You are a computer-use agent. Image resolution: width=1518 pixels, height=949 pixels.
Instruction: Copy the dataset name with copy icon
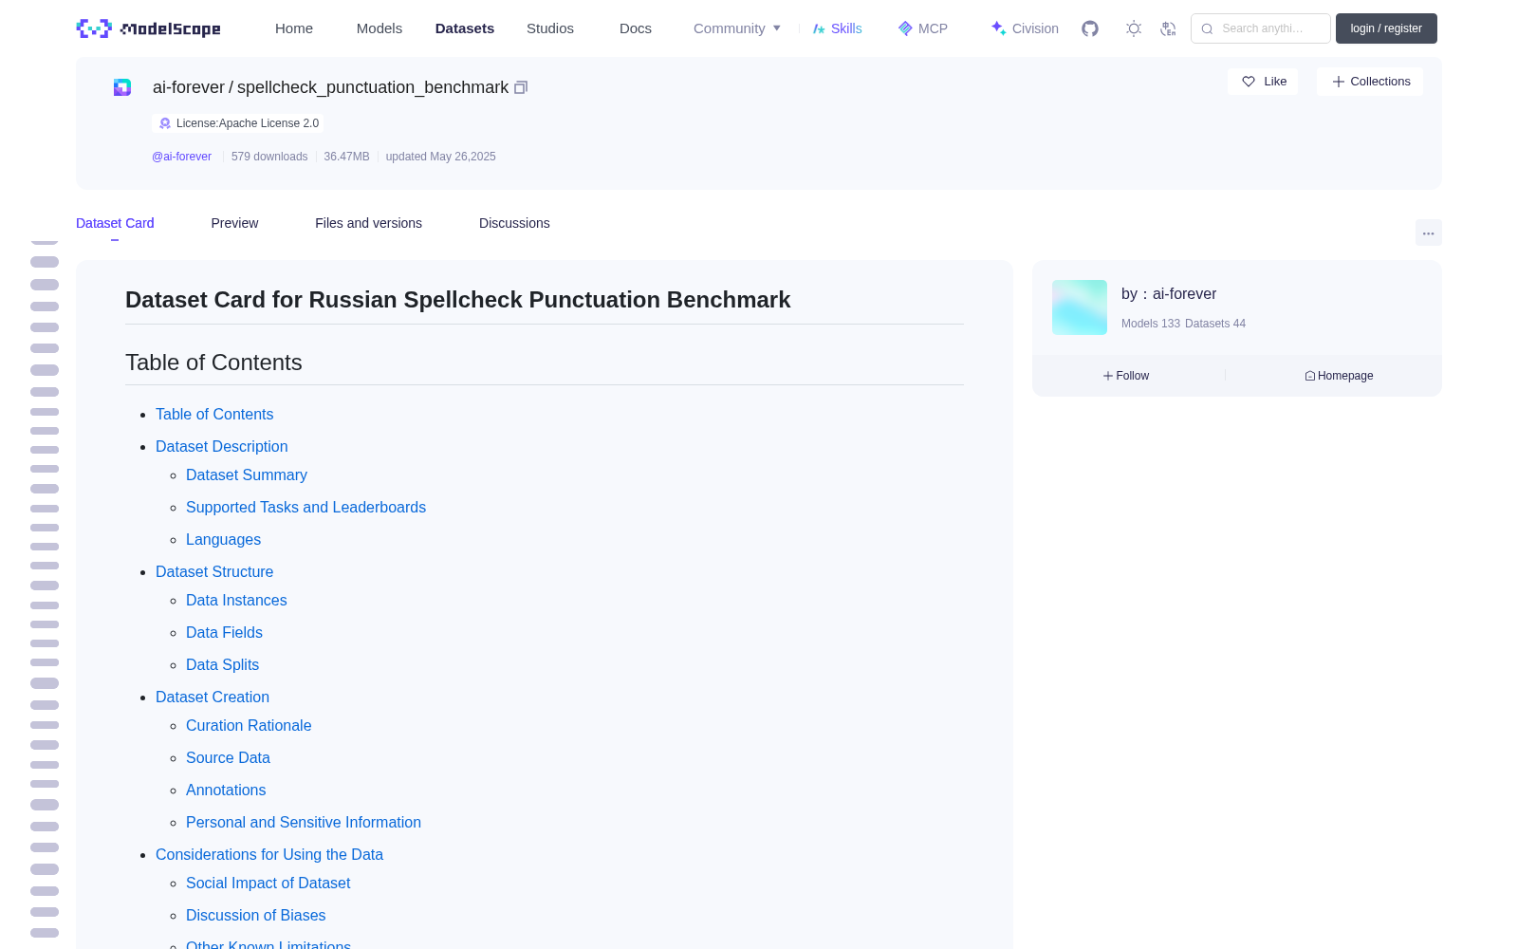[521, 87]
